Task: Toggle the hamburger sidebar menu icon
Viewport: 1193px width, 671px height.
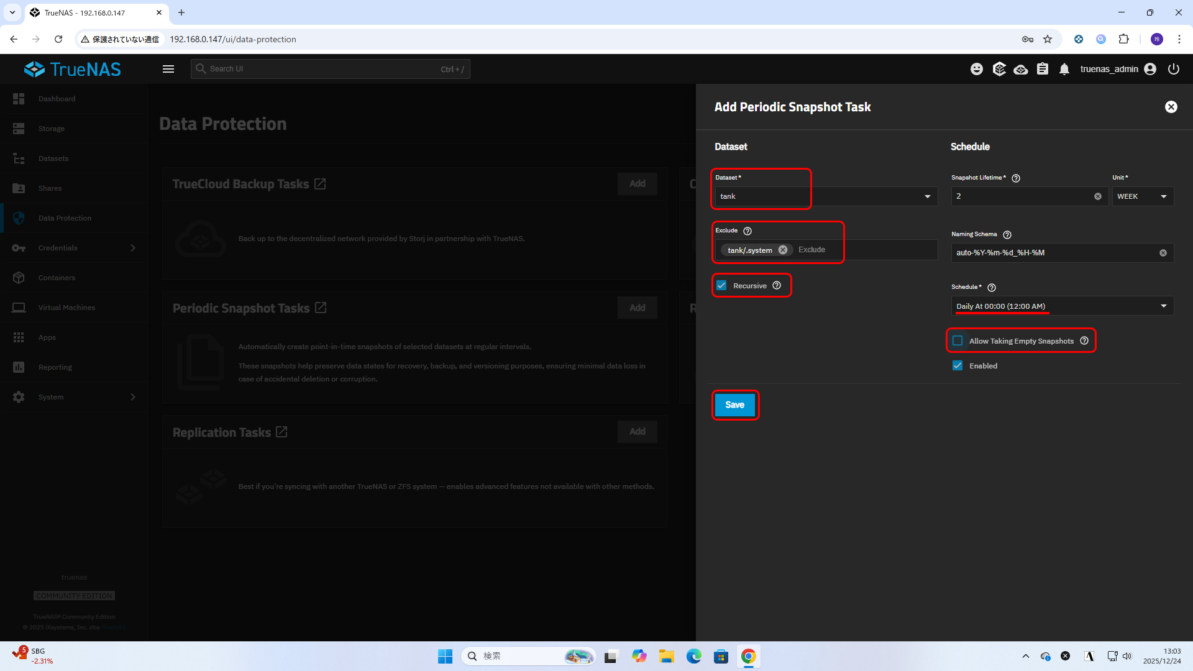Action: 168,69
